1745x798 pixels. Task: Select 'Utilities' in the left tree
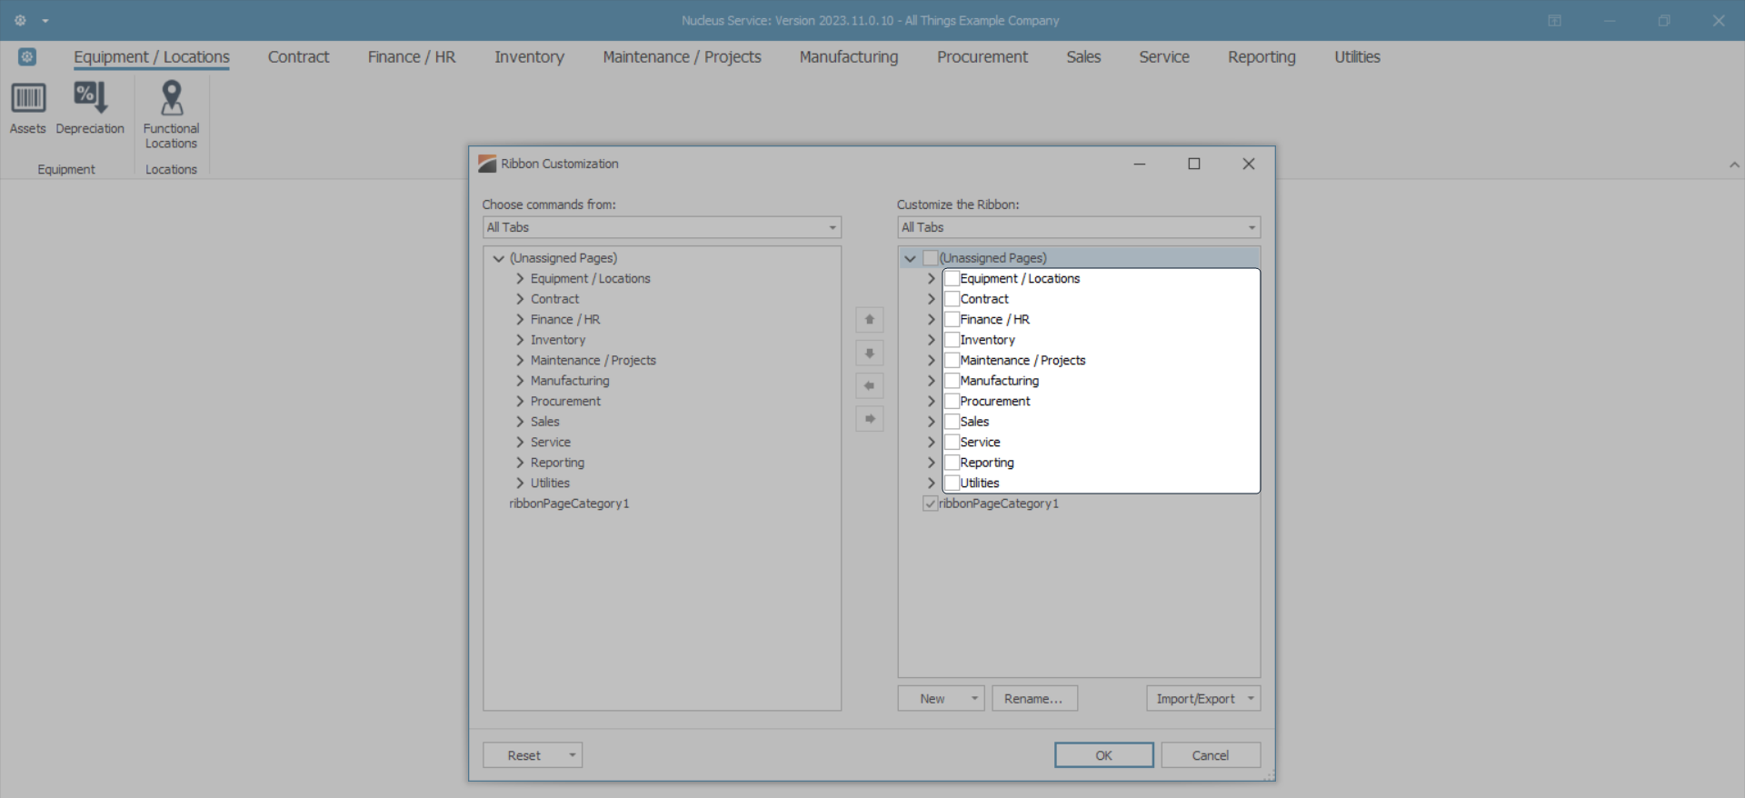[550, 483]
